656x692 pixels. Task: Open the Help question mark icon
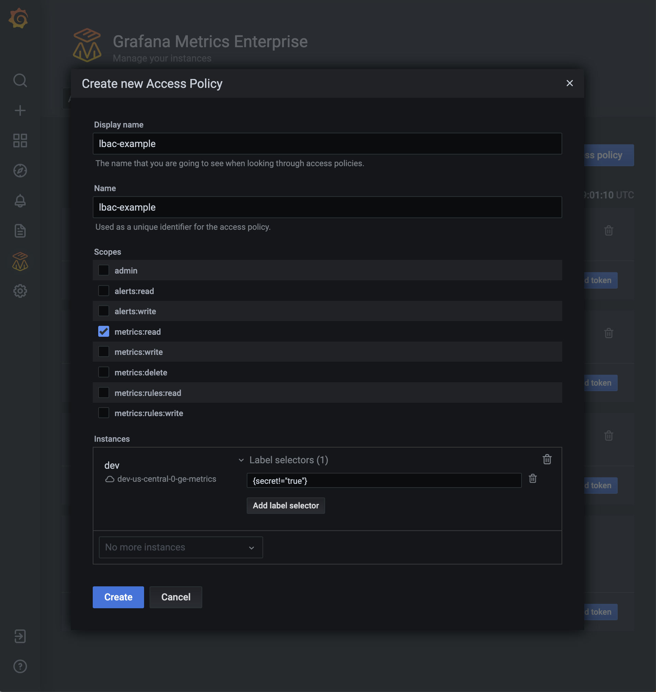[20, 666]
